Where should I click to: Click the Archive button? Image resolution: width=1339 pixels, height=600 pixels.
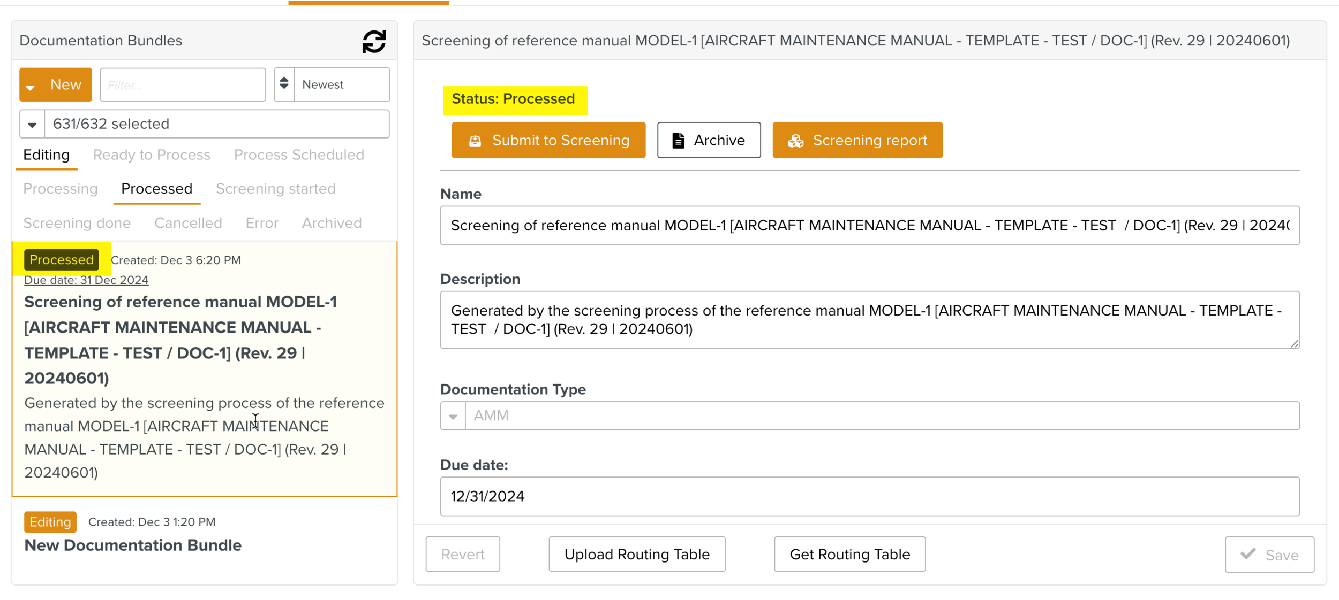pos(708,140)
